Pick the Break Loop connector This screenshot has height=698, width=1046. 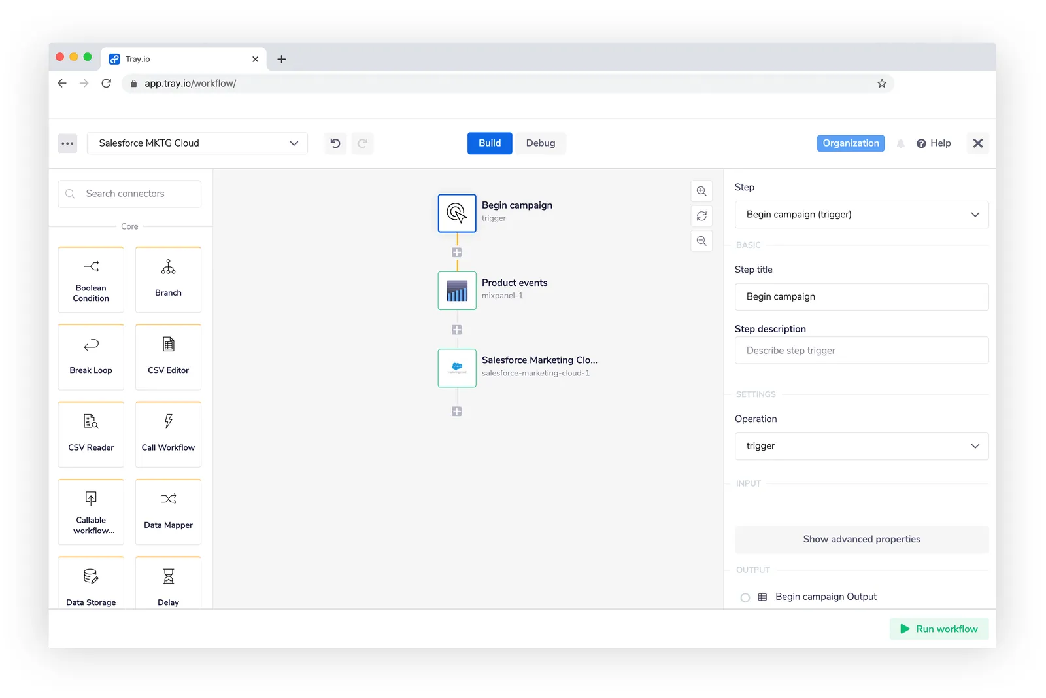[91, 357]
